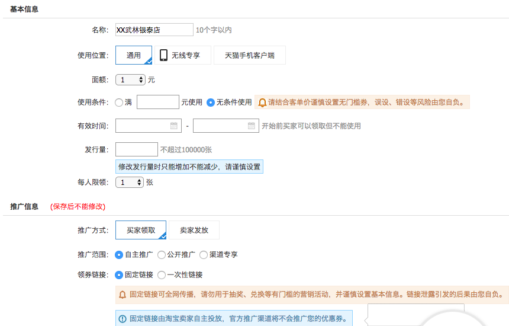Open the 每人限领 quantity dropdown
This screenshot has height=326, width=509.
pos(130,183)
